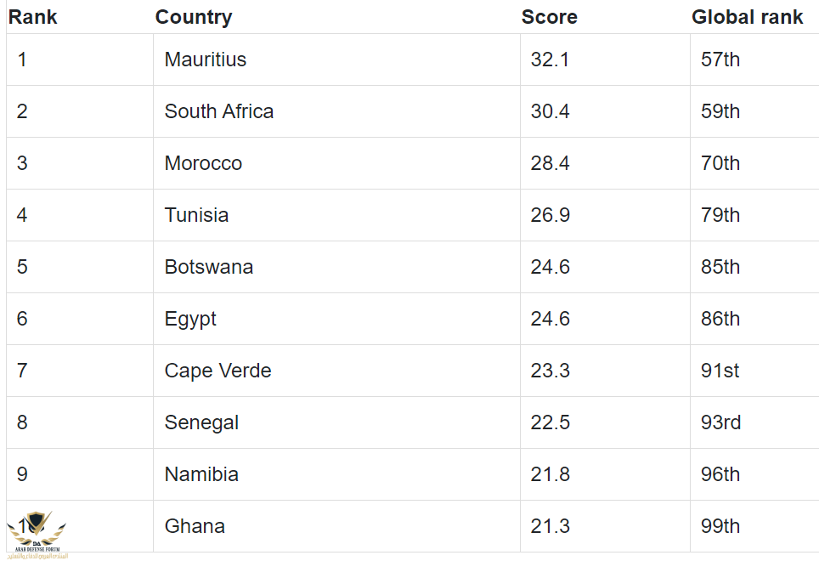
Task: Select the Botswana country cell
Action: (337, 267)
